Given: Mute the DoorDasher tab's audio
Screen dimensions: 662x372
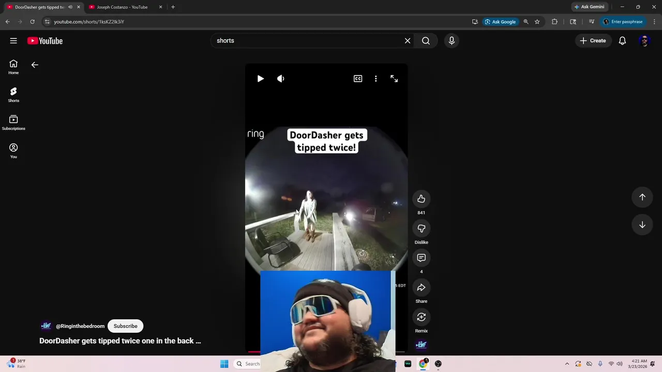Looking at the screenshot, I should pyautogui.click(x=70, y=7).
